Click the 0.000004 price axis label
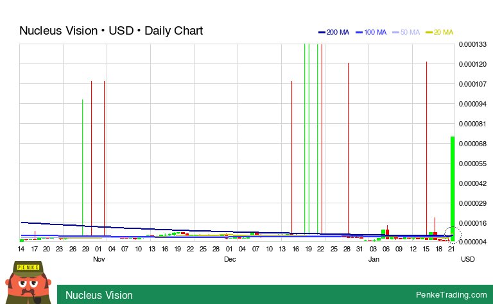The width and height of the screenshot is (493, 304). (472, 242)
